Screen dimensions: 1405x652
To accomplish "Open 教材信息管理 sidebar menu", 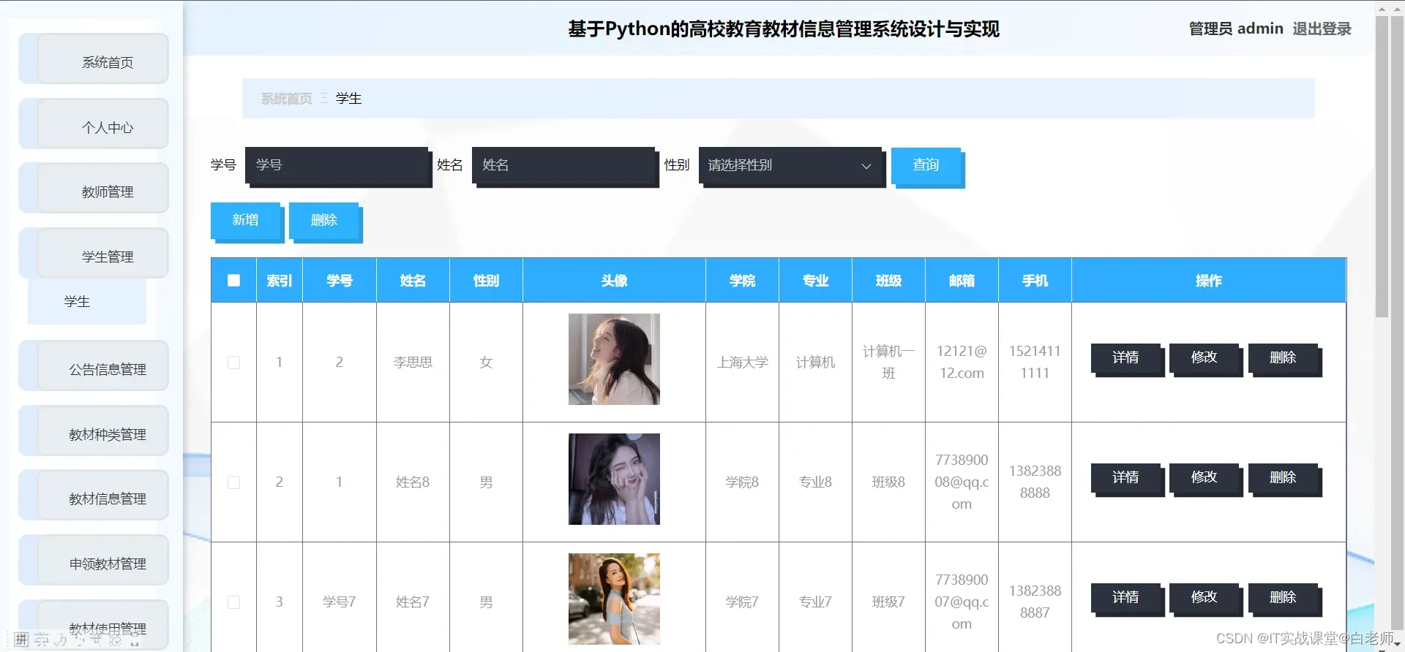I will click(94, 496).
